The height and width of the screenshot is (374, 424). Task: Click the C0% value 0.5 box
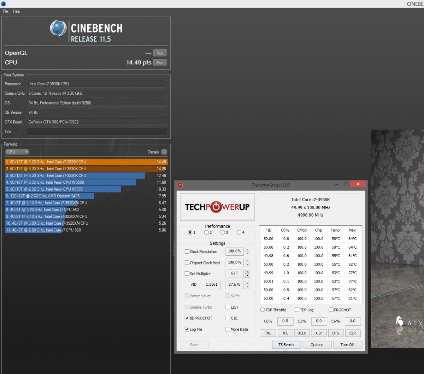285,321
